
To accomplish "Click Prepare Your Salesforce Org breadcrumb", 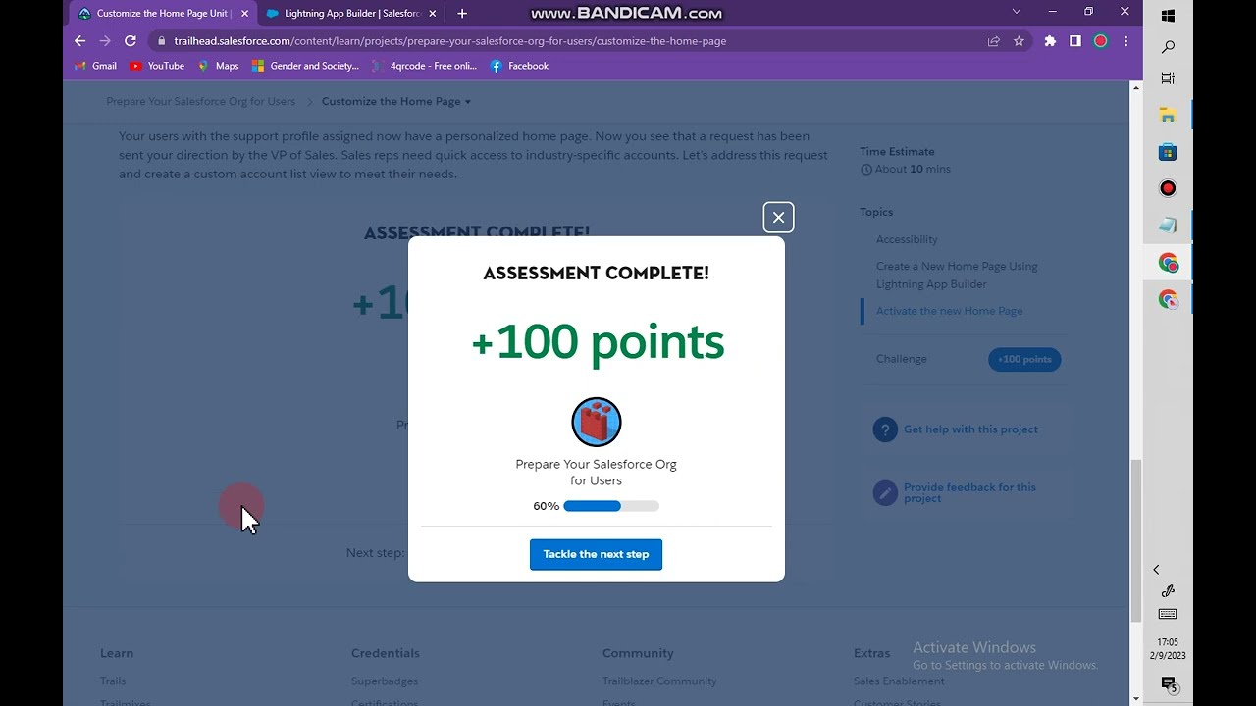I will coord(200,102).
